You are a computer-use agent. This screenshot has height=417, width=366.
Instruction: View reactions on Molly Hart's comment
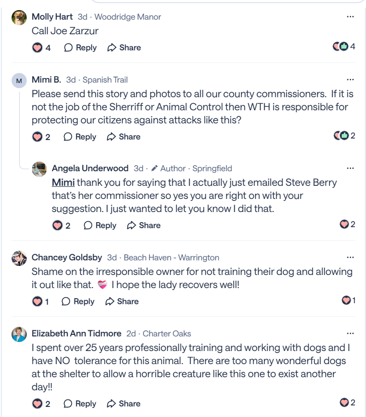click(344, 47)
